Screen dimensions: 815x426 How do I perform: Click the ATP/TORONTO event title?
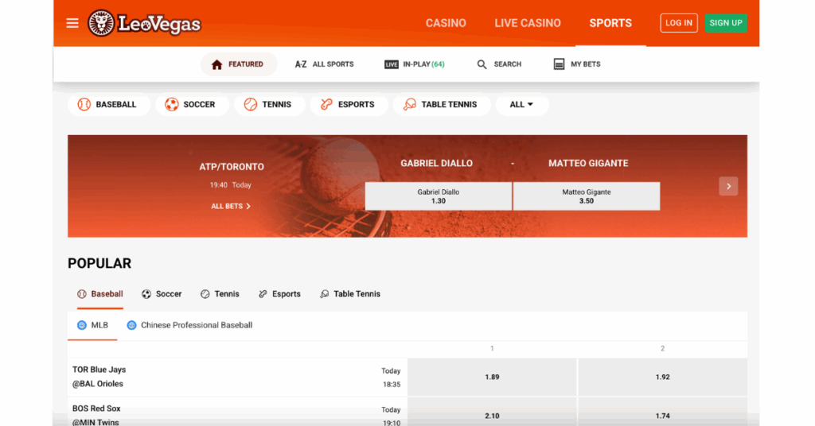click(232, 167)
